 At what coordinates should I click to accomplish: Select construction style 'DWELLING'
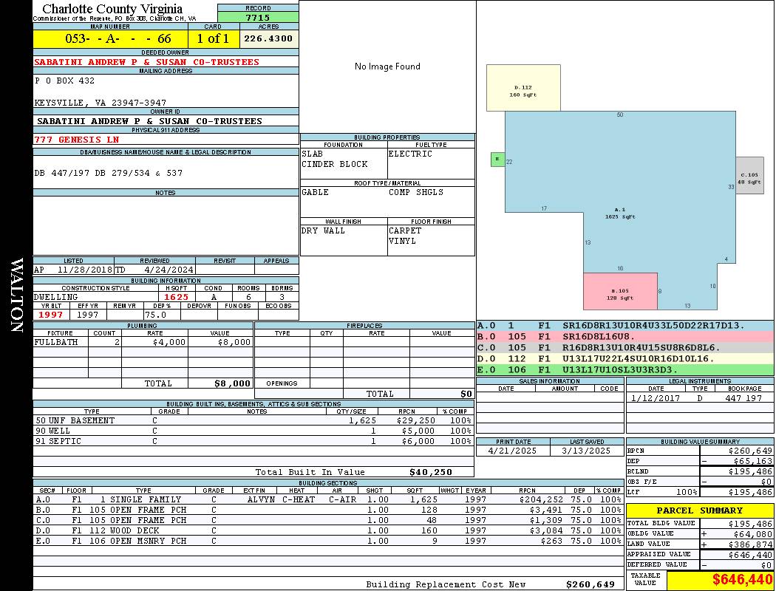click(56, 297)
